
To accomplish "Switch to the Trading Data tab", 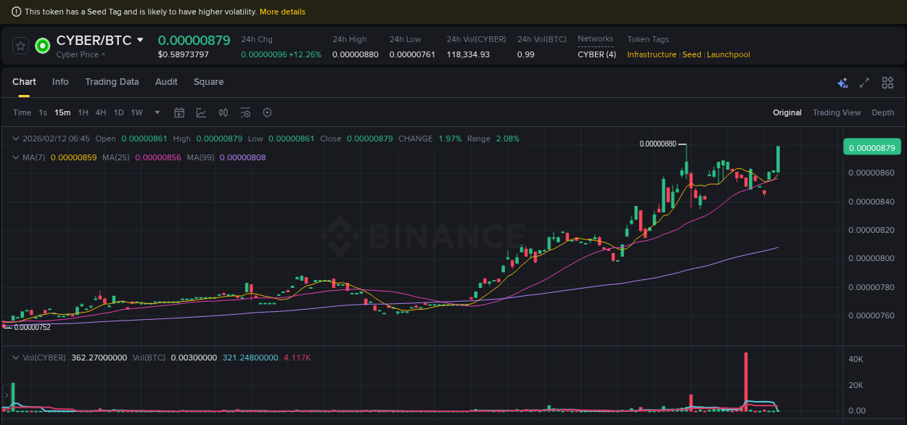I will point(112,82).
